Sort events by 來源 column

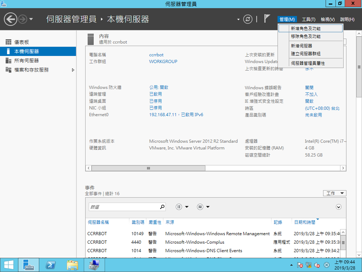tap(170, 222)
